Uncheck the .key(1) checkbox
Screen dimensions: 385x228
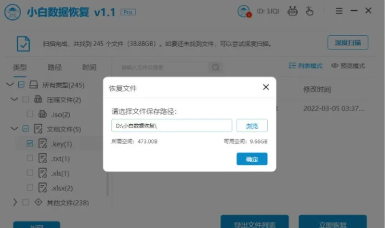tap(30, 143)
